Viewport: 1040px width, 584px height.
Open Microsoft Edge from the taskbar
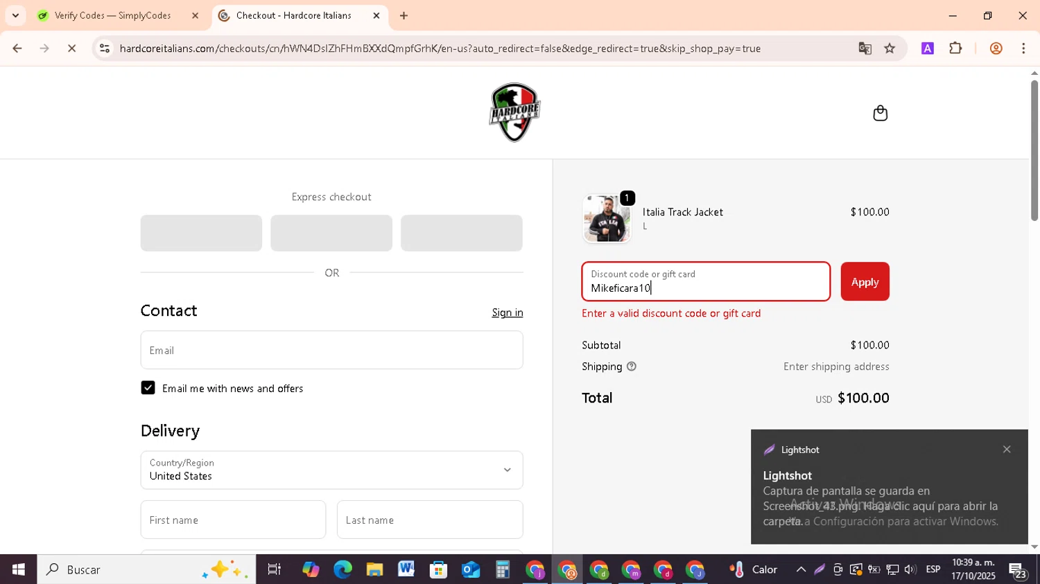[x=343, y=569]
